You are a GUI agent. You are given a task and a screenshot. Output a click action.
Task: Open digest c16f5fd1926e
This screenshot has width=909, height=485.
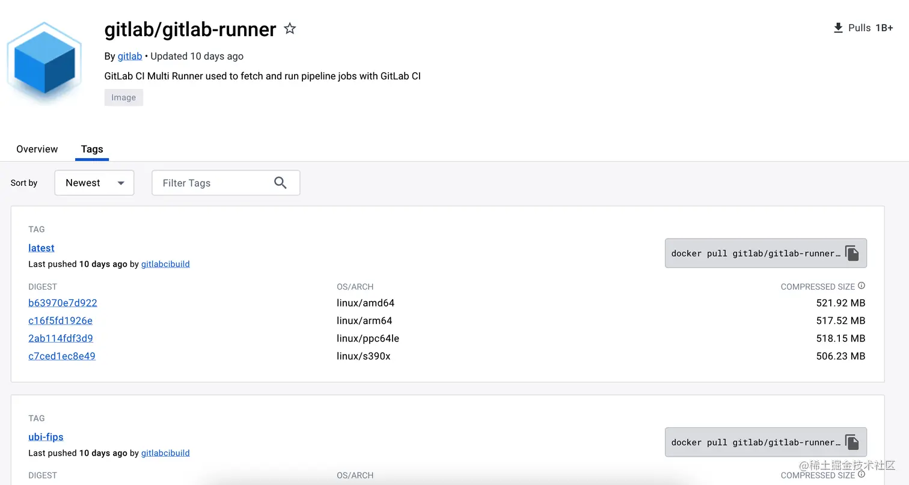pos(60,320)
